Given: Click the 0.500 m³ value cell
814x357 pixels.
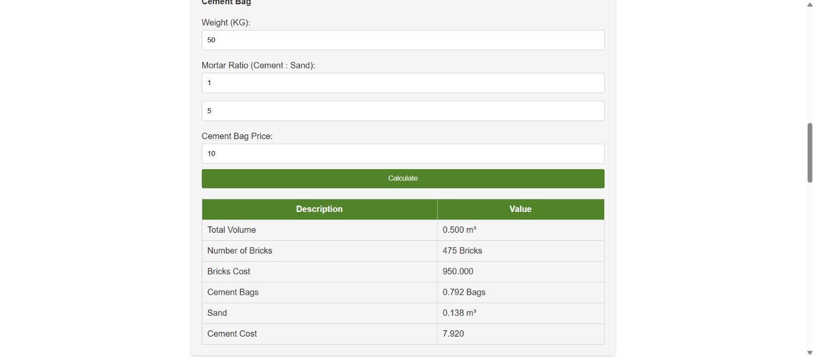Looking at the screenshot, I should (x=521, y=230).
